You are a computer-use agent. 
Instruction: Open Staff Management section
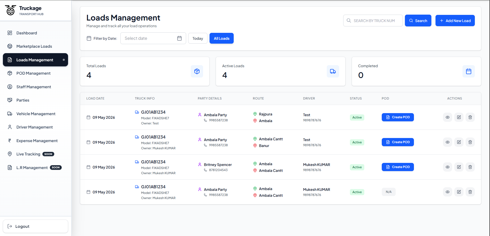coord(35,87)
